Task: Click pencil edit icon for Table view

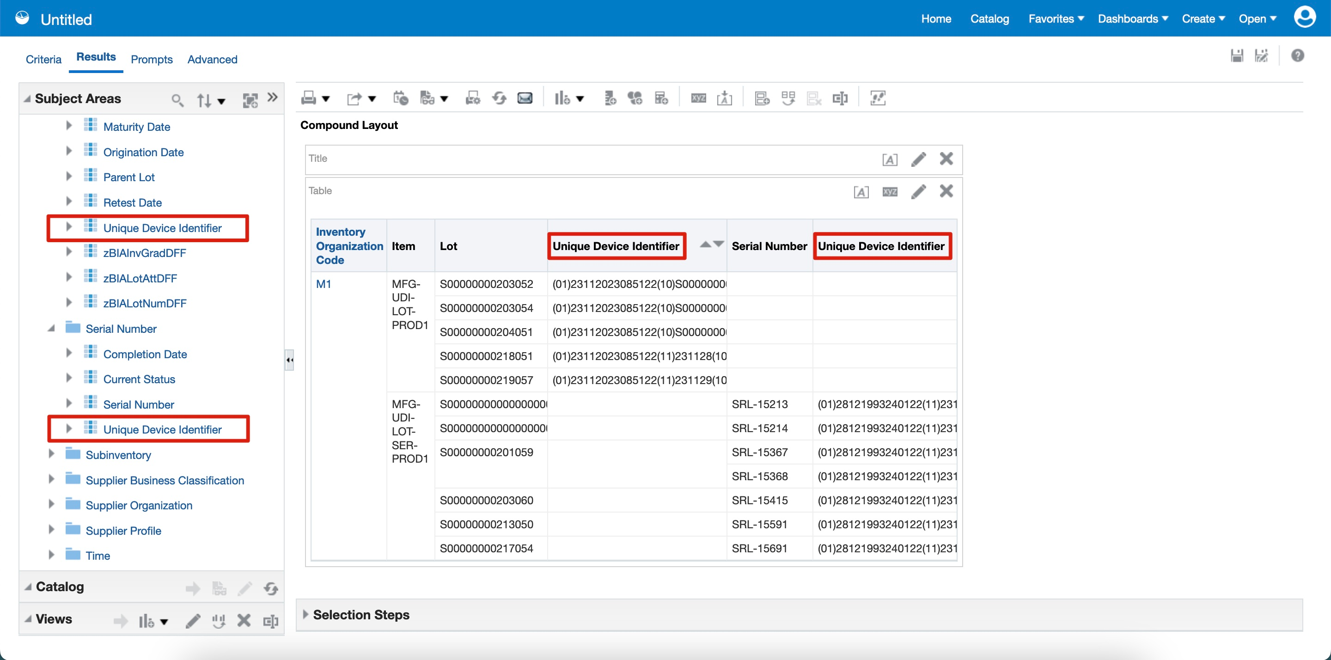Action: click(918, 192)
